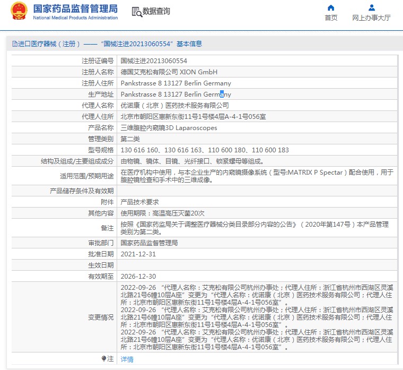Open 网上办事大厅 user icon

[371, 8]
